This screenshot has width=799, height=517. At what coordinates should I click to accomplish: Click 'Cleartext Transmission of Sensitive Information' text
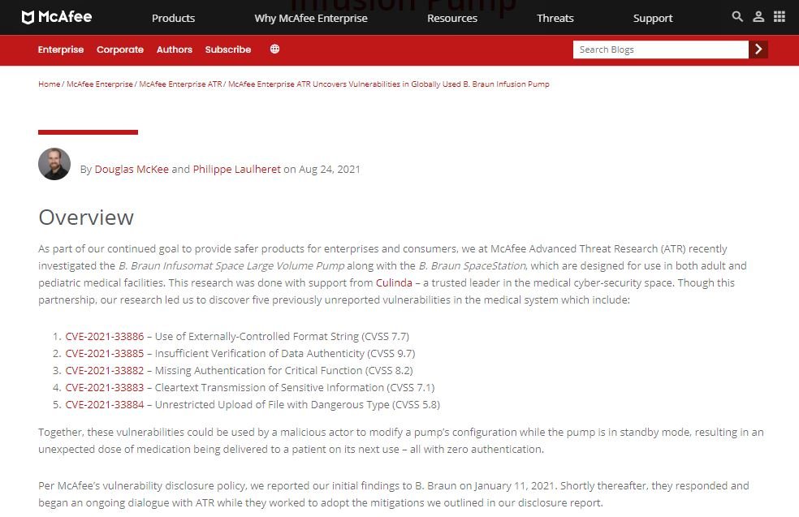pos(269,388)
